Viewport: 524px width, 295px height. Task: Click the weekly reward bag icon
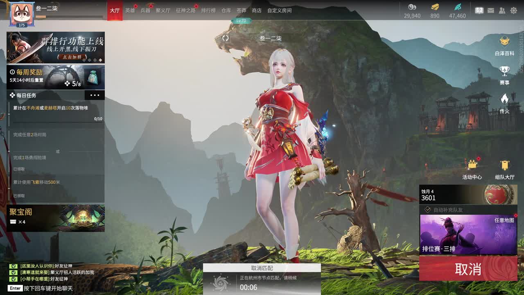(93, 77)
